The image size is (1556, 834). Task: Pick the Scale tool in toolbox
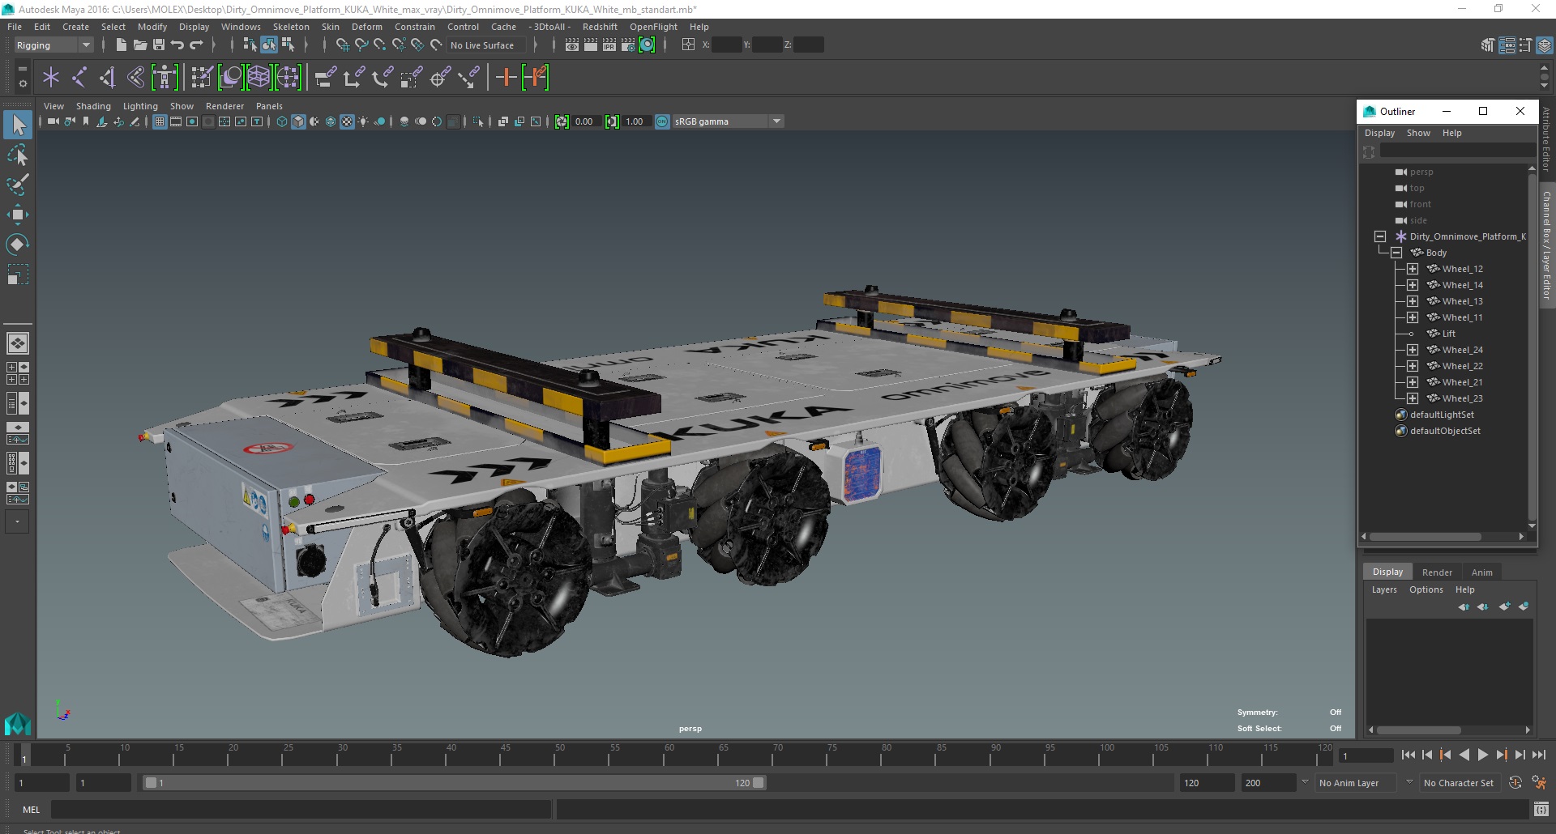tap(18, 274)
